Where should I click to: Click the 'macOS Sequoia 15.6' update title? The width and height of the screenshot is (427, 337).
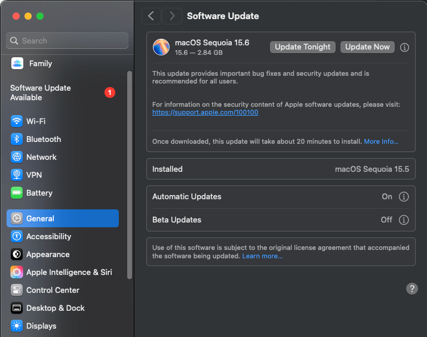pyautogui.click(x=212, y=43)
